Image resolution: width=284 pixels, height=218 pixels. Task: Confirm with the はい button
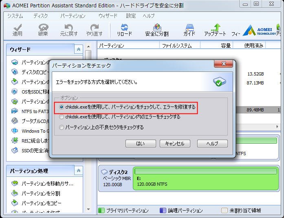(x=141, y=143)
